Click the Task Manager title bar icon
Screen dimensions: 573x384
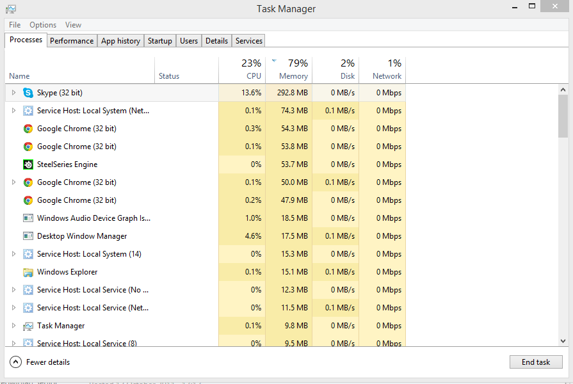click(11, 9)
